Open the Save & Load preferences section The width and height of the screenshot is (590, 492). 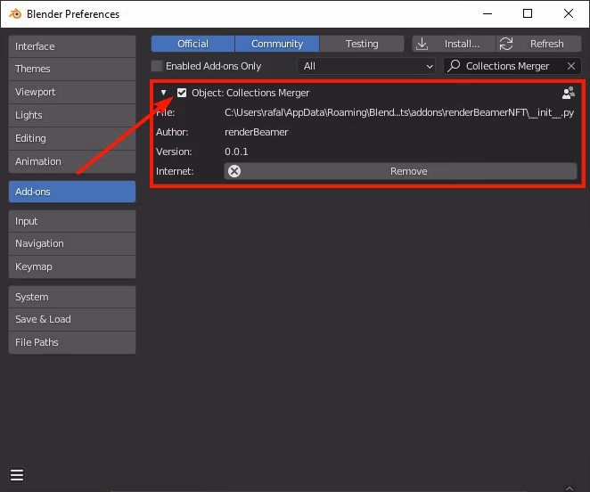pyautogui.click(x=72, y=319)
